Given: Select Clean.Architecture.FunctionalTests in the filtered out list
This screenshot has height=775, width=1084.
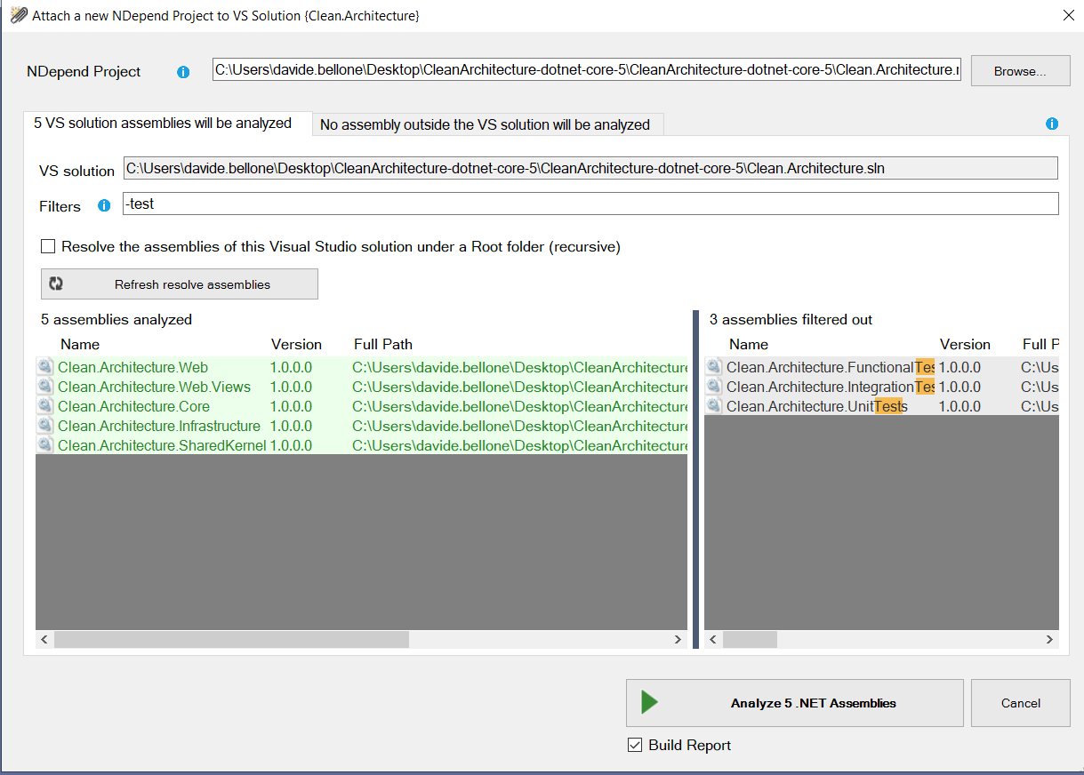Looking at the screenshot, I should [x=881, y=367].
